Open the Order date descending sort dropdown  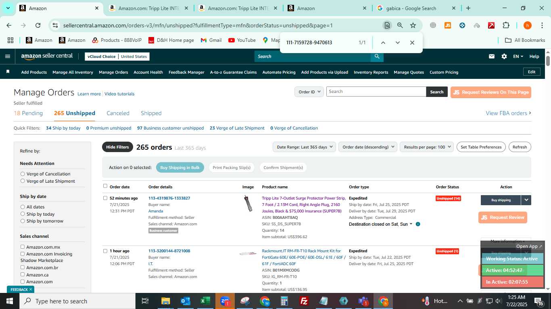click(368, 147)
